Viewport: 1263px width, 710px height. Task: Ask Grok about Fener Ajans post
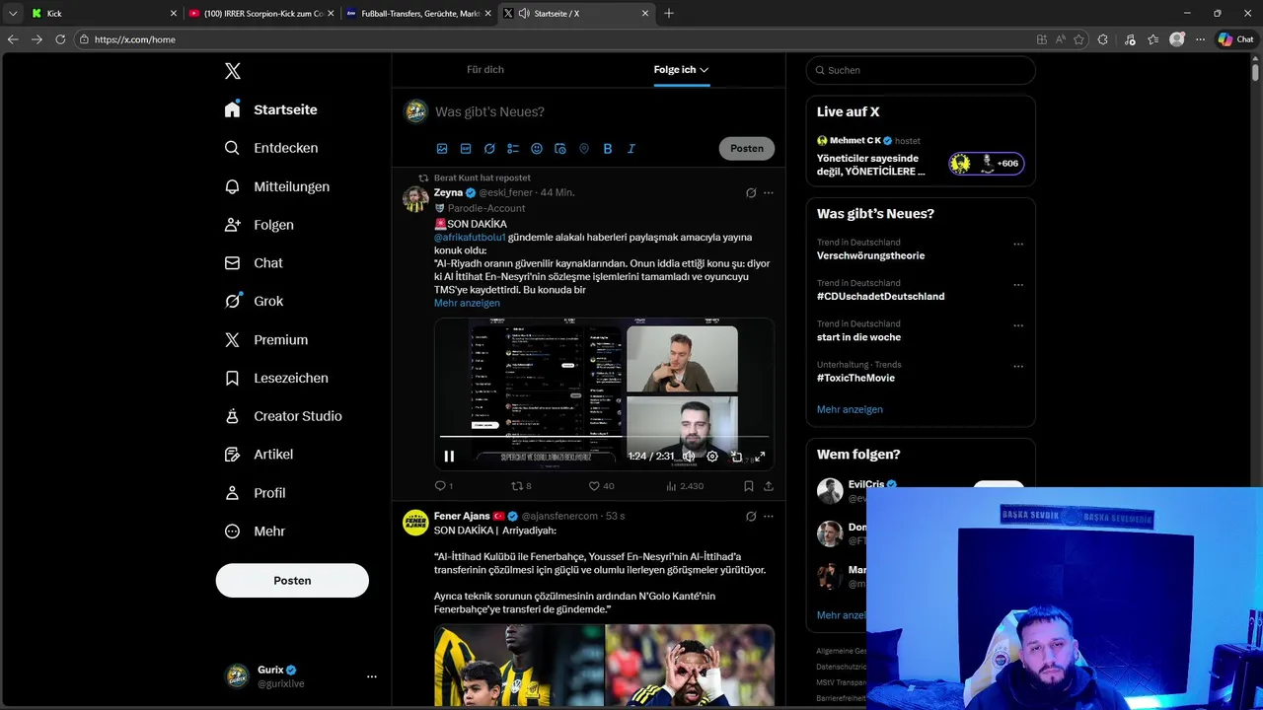tap(751, 516)
